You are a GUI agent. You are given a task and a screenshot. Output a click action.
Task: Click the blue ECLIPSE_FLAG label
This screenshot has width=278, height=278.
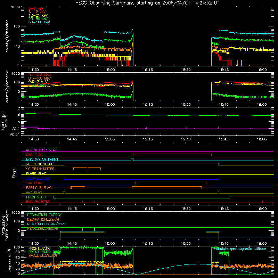38,178
